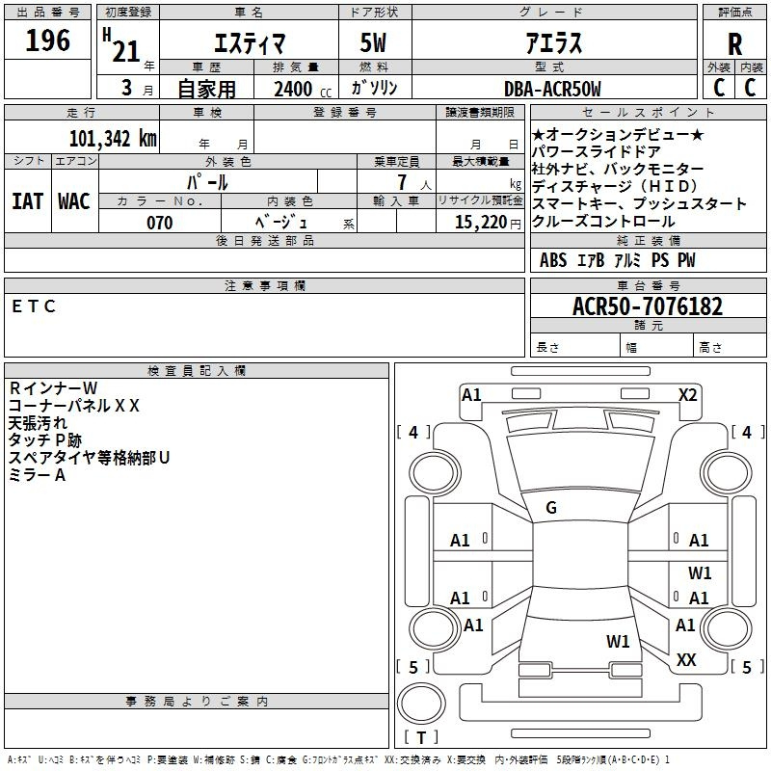The image size is (771, 771).
Task: Click the note 天張汚れ
Action: click(x=38, y=423)
